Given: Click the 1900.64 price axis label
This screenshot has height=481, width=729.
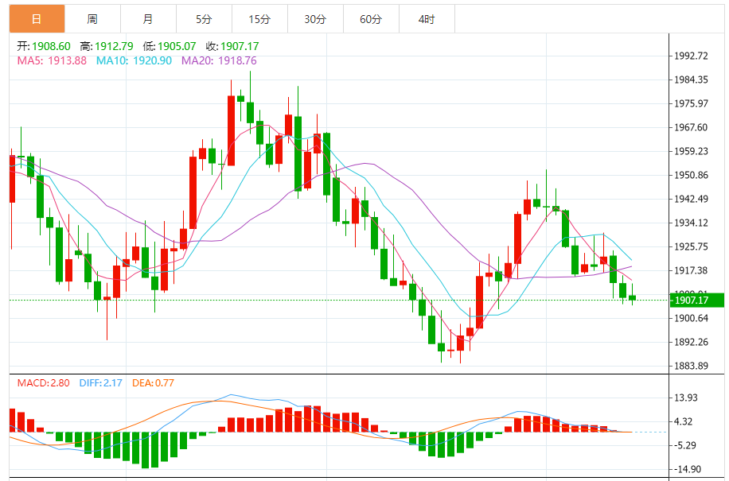Looking at the screenshot, I should coord(691,318).
